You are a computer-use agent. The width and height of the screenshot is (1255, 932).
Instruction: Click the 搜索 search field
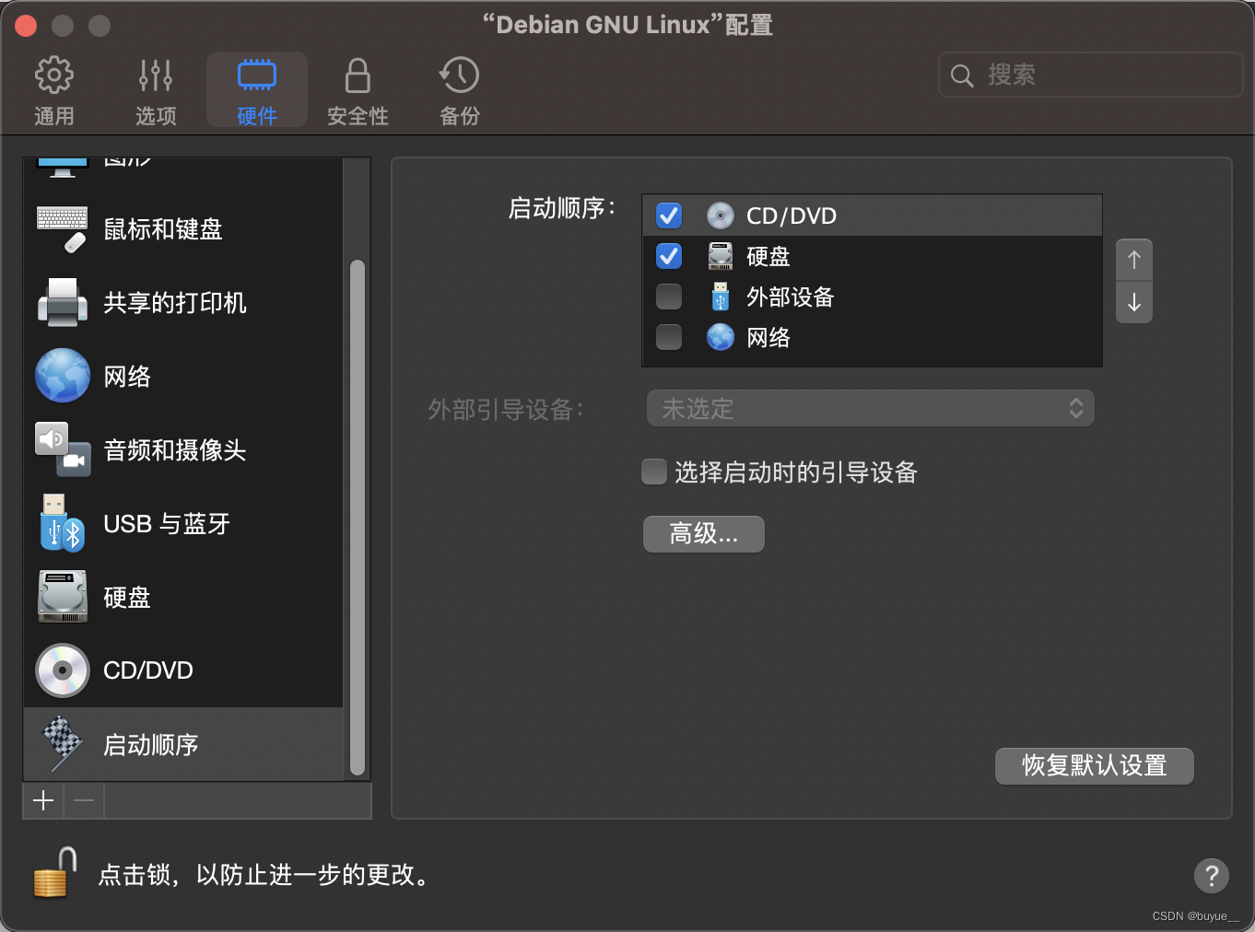coord(1091,75)
